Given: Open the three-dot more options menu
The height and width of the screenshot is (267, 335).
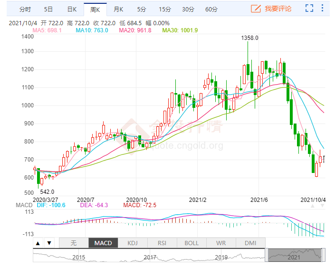Looking at the screenshot, I should tap(322, 8).
